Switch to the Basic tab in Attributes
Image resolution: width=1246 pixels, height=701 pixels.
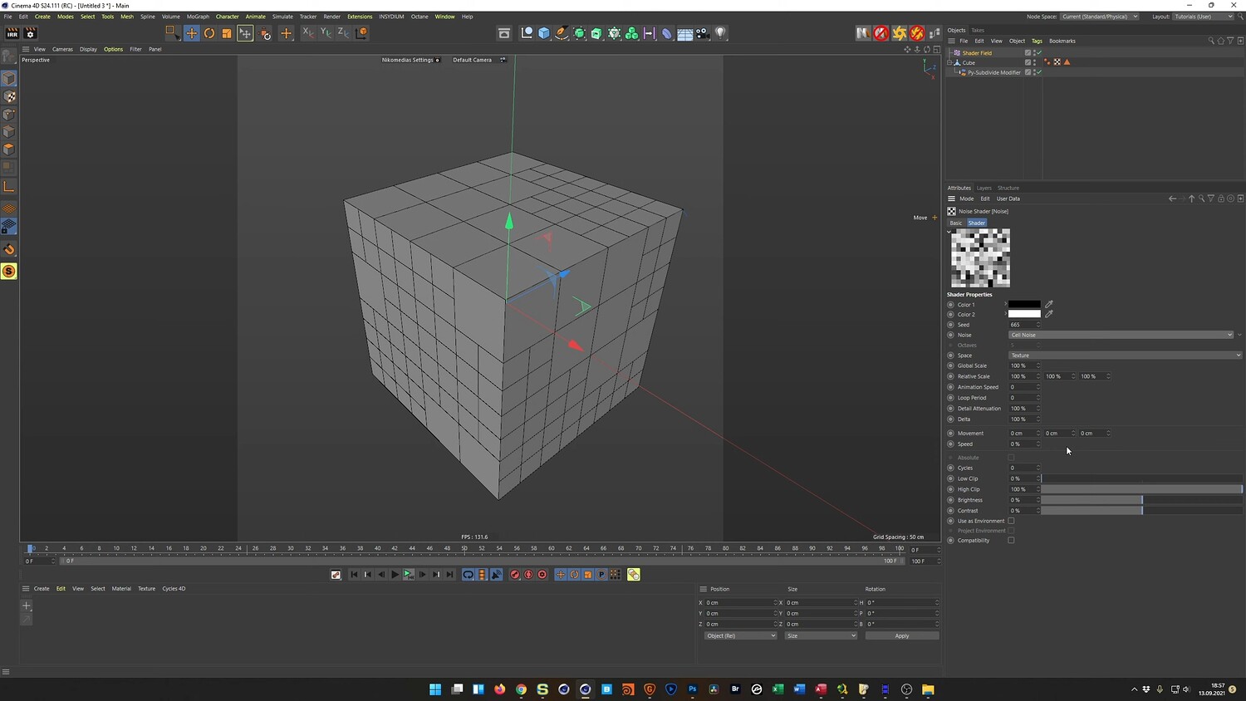click(x=956, y=223)
